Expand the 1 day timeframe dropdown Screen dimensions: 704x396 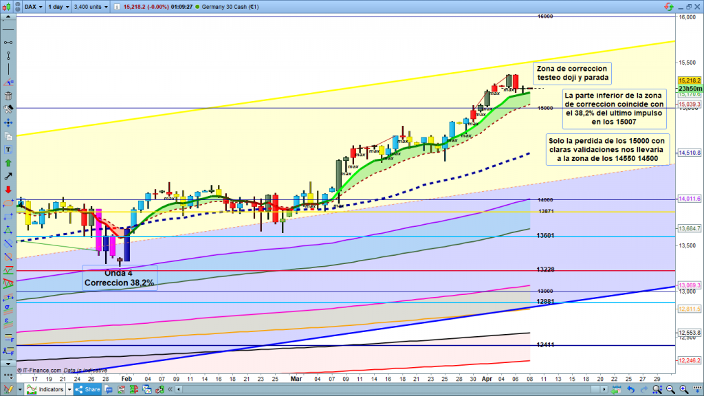tap(58, 7)
